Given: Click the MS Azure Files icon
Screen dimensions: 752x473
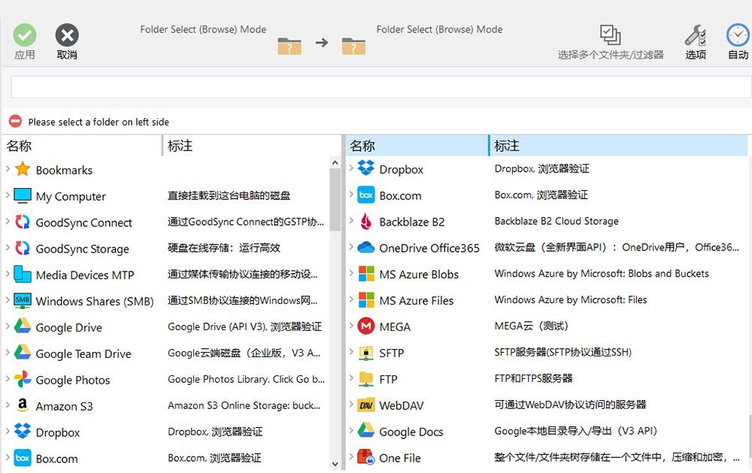Looking at the screenshot, I should [x=366, y=300].
